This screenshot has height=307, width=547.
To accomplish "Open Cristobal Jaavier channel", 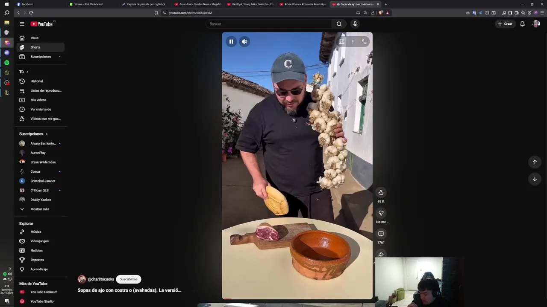I will coord(40,181).
